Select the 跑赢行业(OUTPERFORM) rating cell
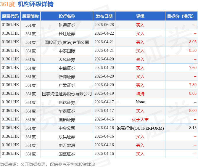Image resolution: width=198 pixels, height=167 pixels. (x=140, y=128)
